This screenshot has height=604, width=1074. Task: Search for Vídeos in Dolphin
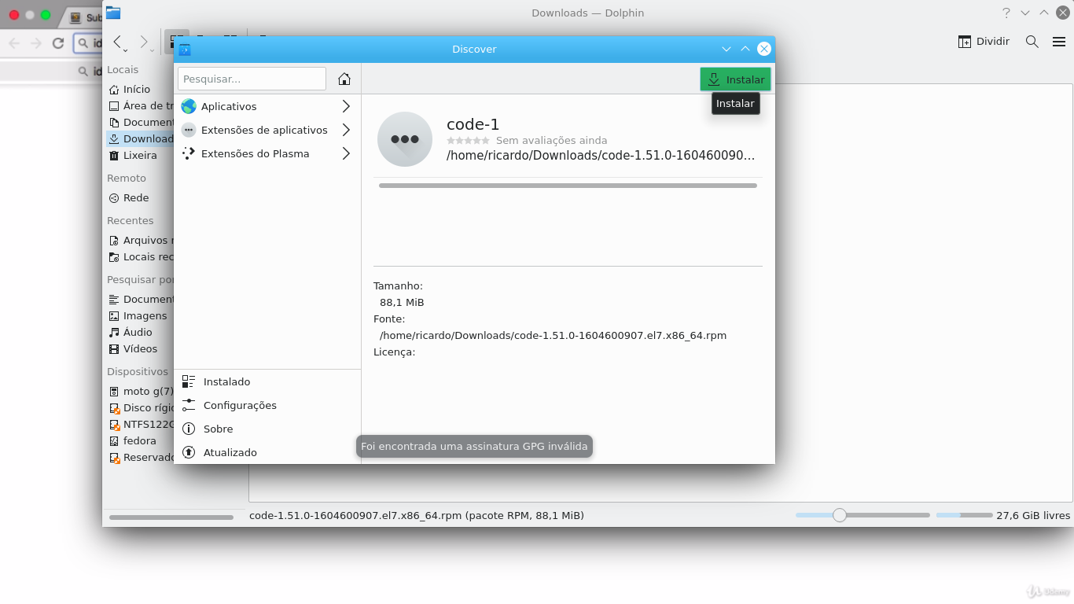click(140, 348)
